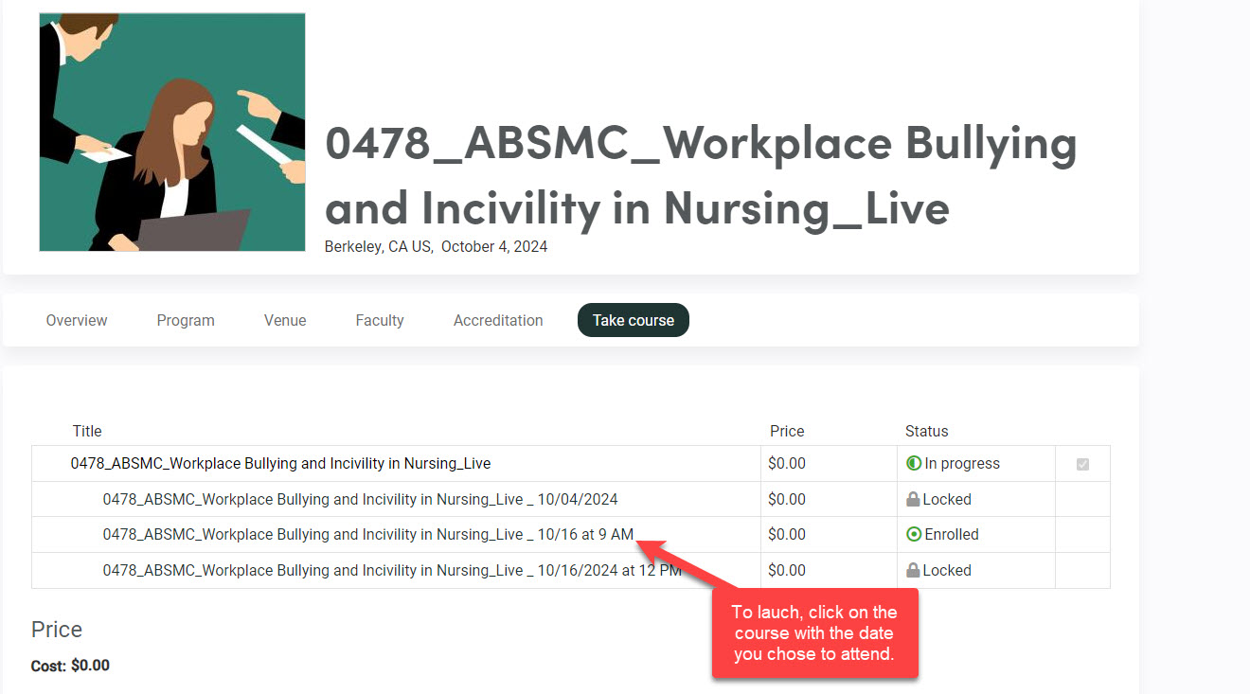Select the Accreditation tab
This screenshot has width=1250, height=694.
click(498, 320)
